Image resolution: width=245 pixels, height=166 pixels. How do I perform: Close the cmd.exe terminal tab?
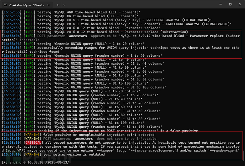48,5
